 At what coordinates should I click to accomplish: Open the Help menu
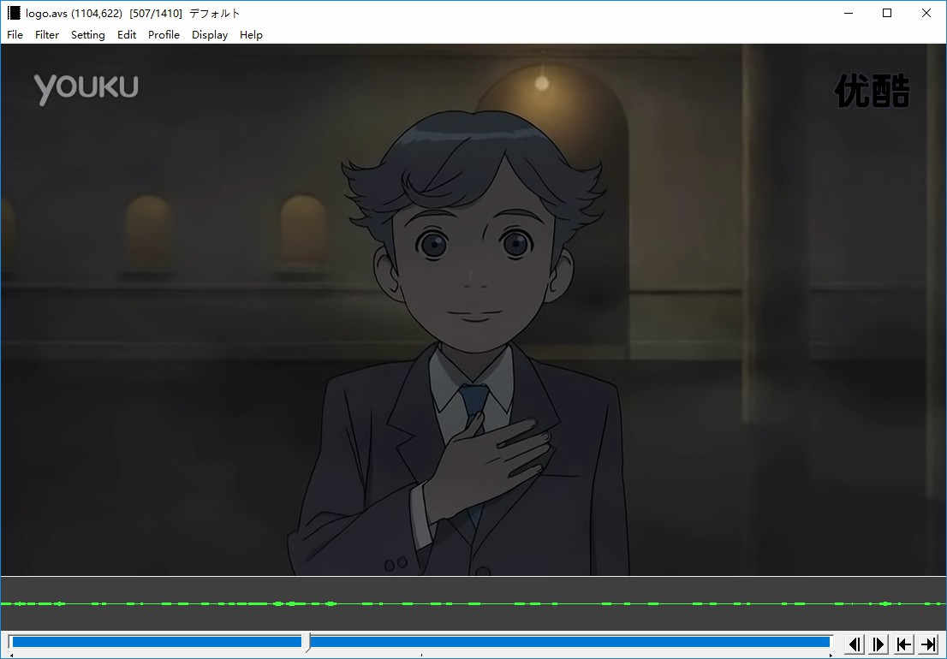pos(251,35)
